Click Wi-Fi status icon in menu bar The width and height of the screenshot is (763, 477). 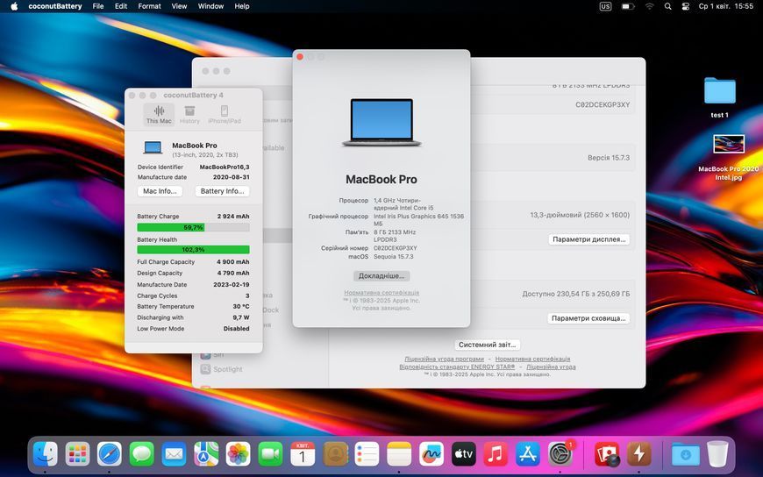tap(650, 6)
